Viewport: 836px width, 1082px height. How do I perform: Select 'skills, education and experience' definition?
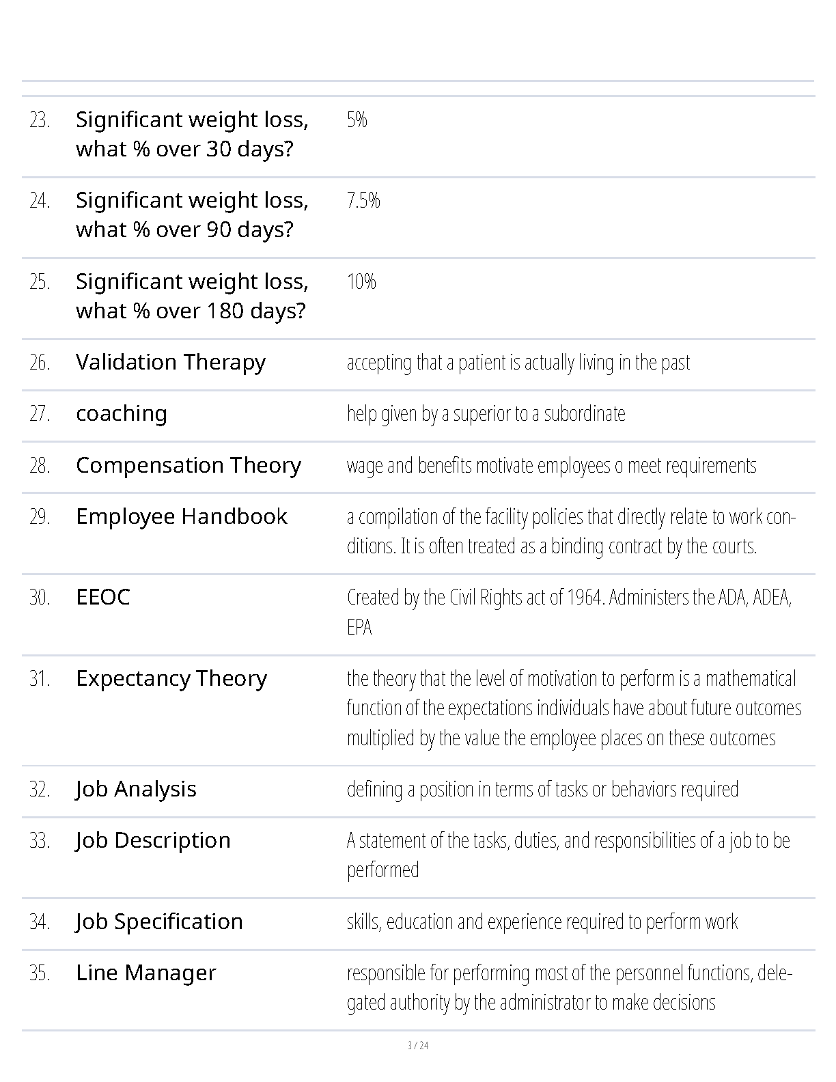coord(542,922)
